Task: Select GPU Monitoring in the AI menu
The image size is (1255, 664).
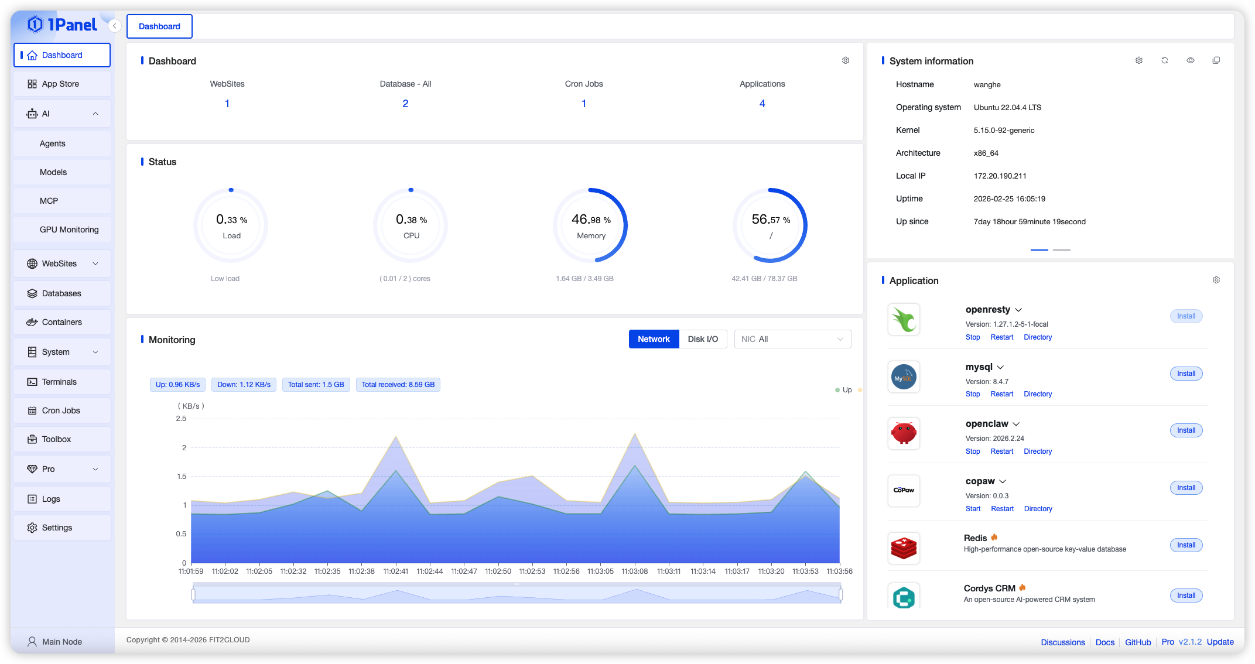Action: 70,229
